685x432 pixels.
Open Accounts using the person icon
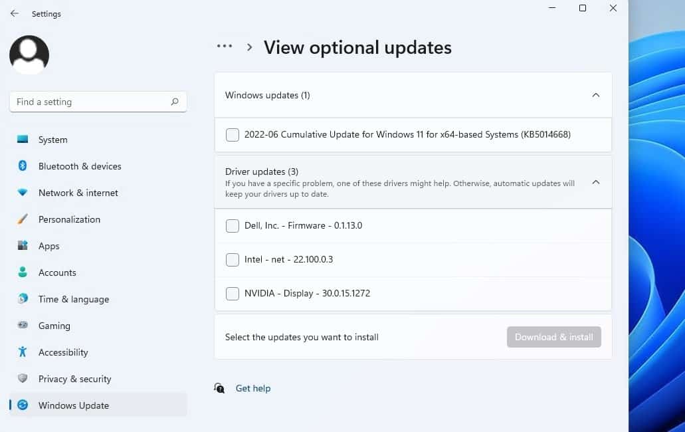point(23,272)
